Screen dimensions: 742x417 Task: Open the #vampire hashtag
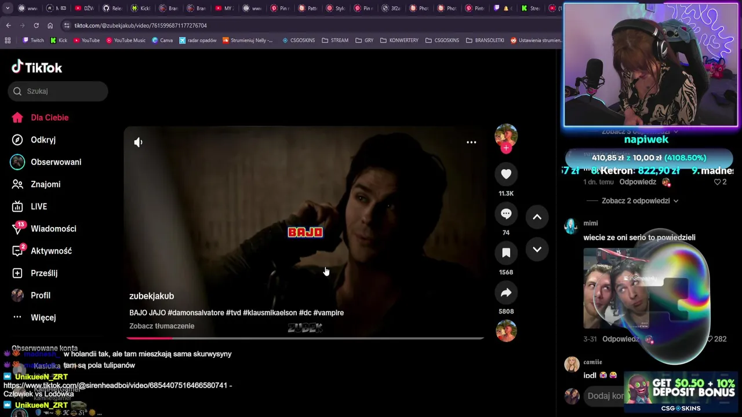pos(329,313)
